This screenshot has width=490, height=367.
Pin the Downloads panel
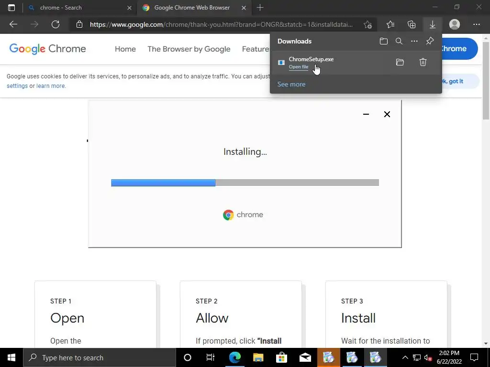430,41
